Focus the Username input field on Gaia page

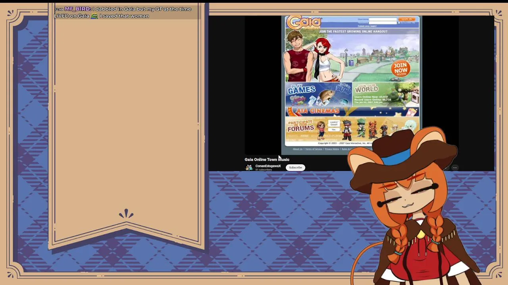pos(383,19)
